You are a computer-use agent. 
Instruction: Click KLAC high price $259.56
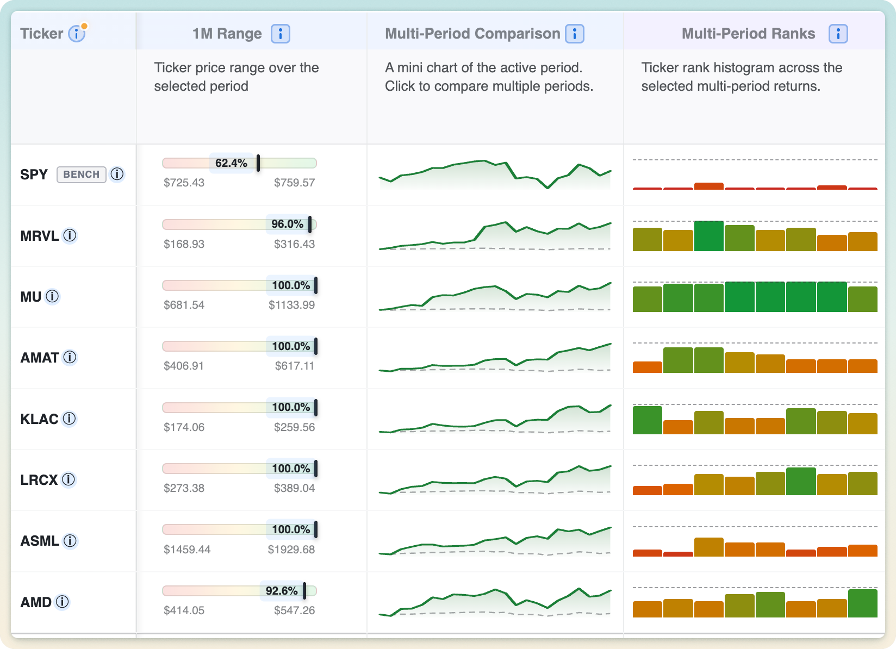coord(294,427)
